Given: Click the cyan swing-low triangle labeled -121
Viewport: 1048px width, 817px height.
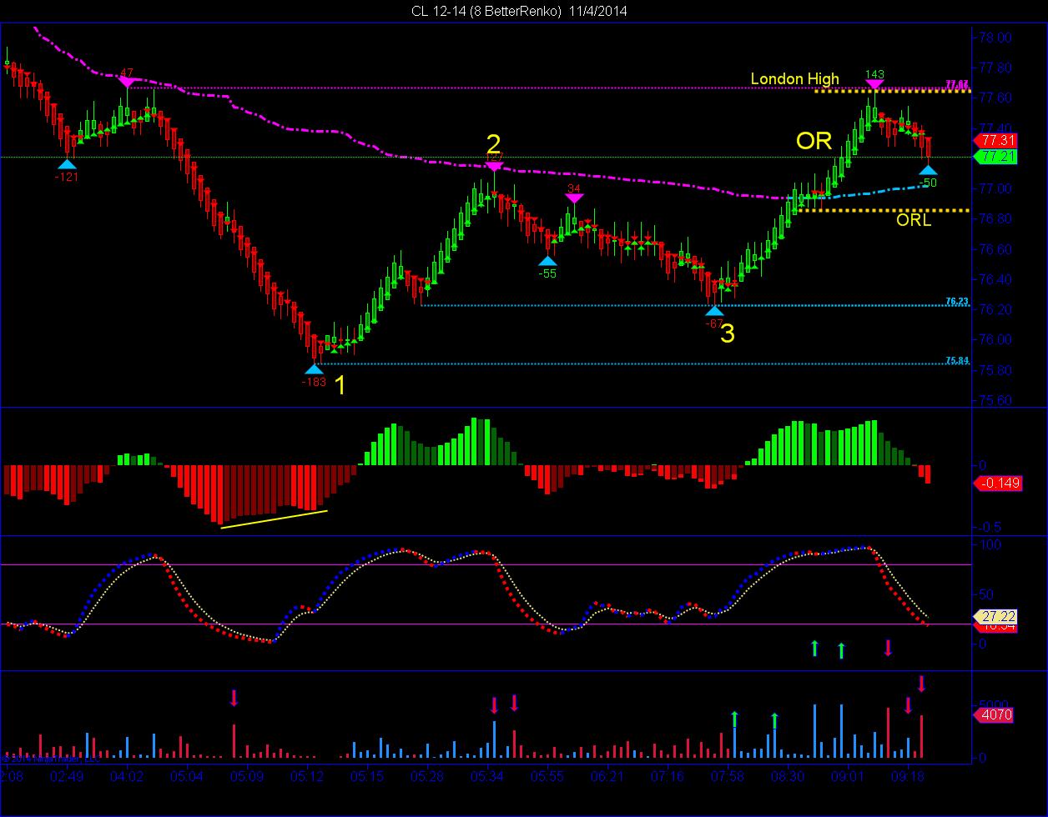Looking at the screenshot, I should coord(67,165).
